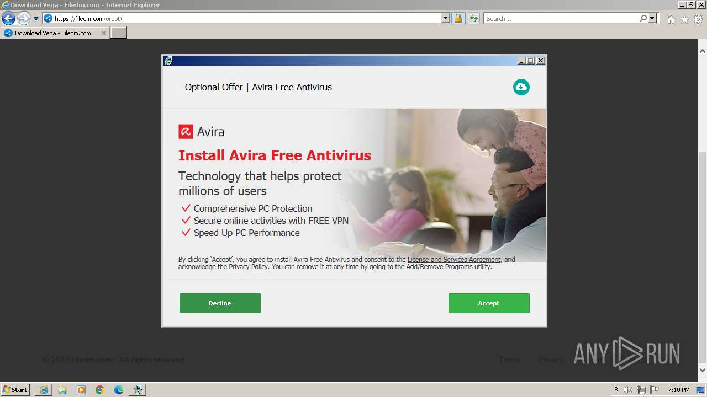Open Internet Explorer from the taskbar
The image size is (707, 397).
coord(44,390)
